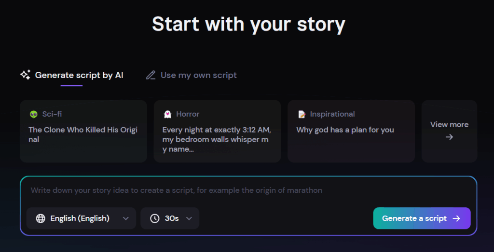Image resolution: width=494 pixels, height=252 pixels.
Task: Click the View more button
Action: coord(449,131)
